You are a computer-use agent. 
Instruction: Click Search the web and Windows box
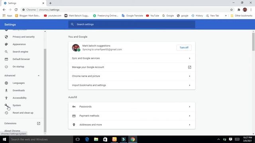pos(41,139)
